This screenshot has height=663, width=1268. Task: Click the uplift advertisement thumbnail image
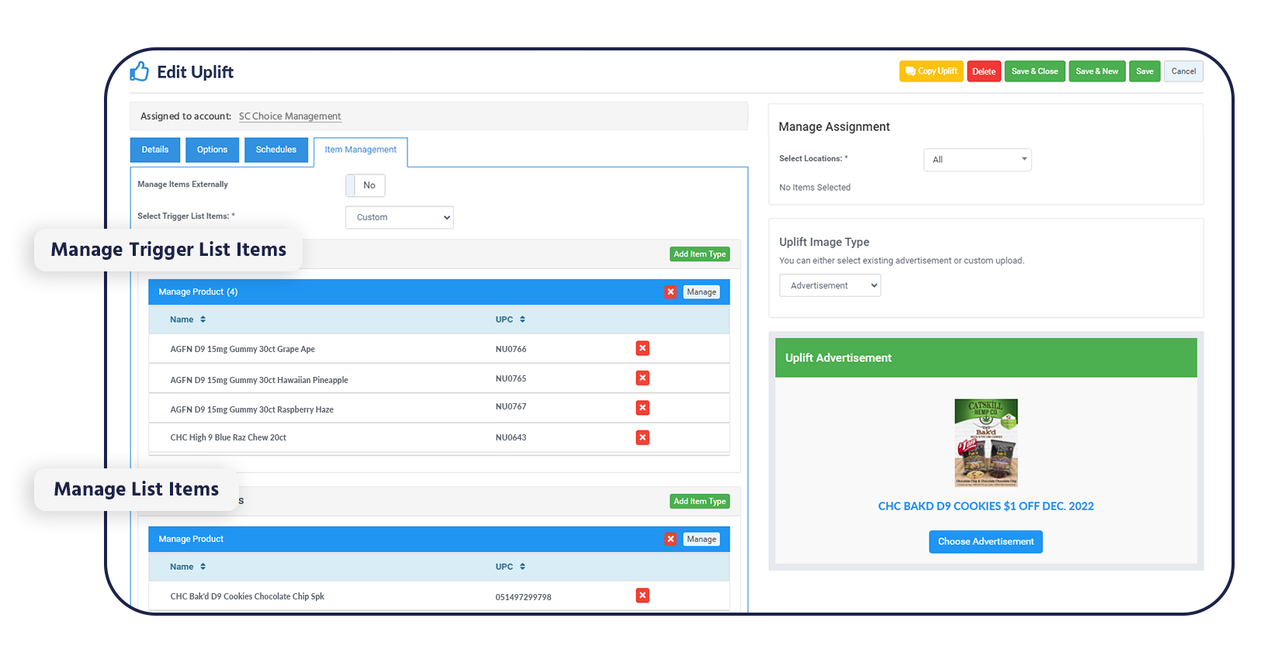coord(986,443)
